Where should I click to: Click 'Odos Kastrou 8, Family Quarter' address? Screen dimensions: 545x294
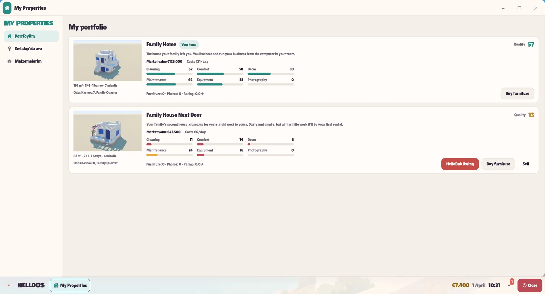coord(95,163)
